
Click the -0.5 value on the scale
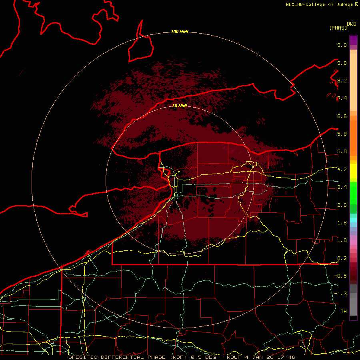point(340,276)
